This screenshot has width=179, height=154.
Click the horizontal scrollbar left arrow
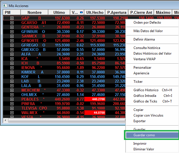(x=5, y=120)
